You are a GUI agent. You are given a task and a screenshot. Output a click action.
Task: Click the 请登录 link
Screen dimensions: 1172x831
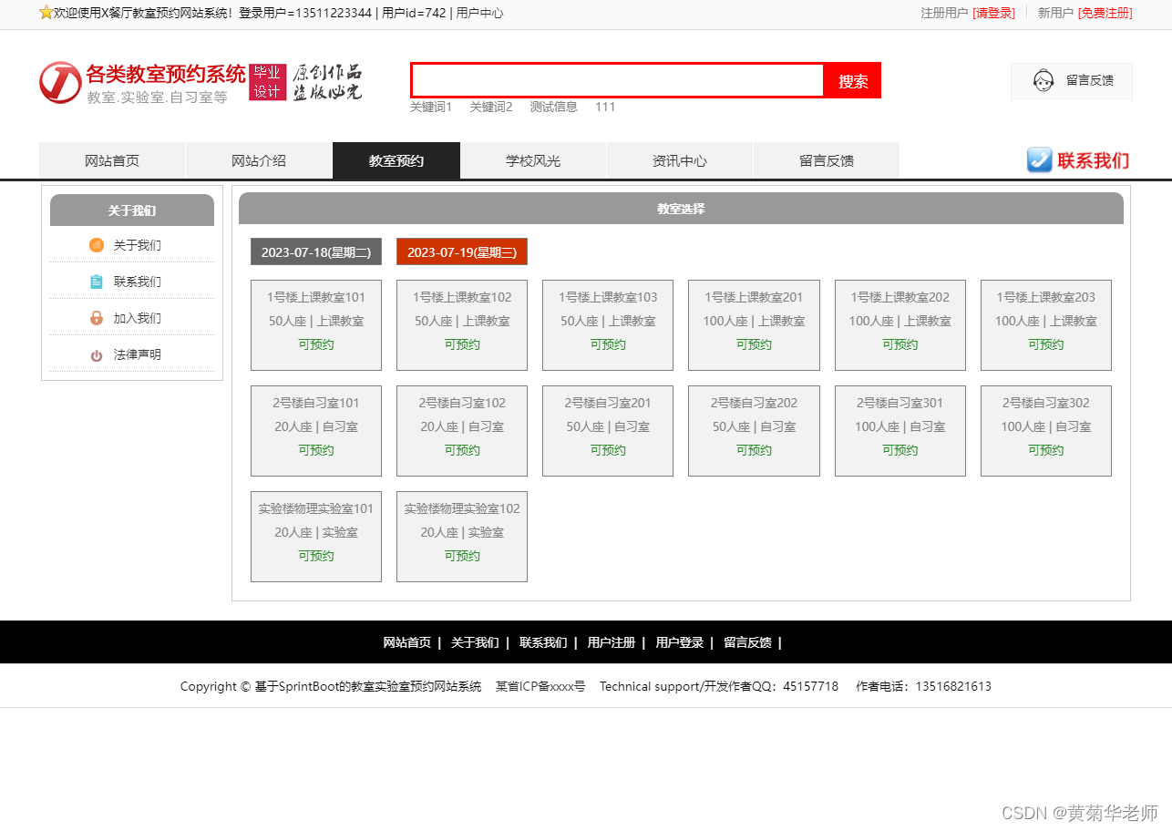993,13
